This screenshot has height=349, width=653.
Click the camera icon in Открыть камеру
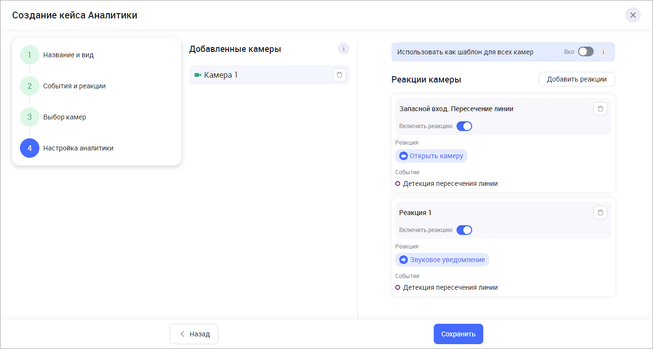[403, 156]
